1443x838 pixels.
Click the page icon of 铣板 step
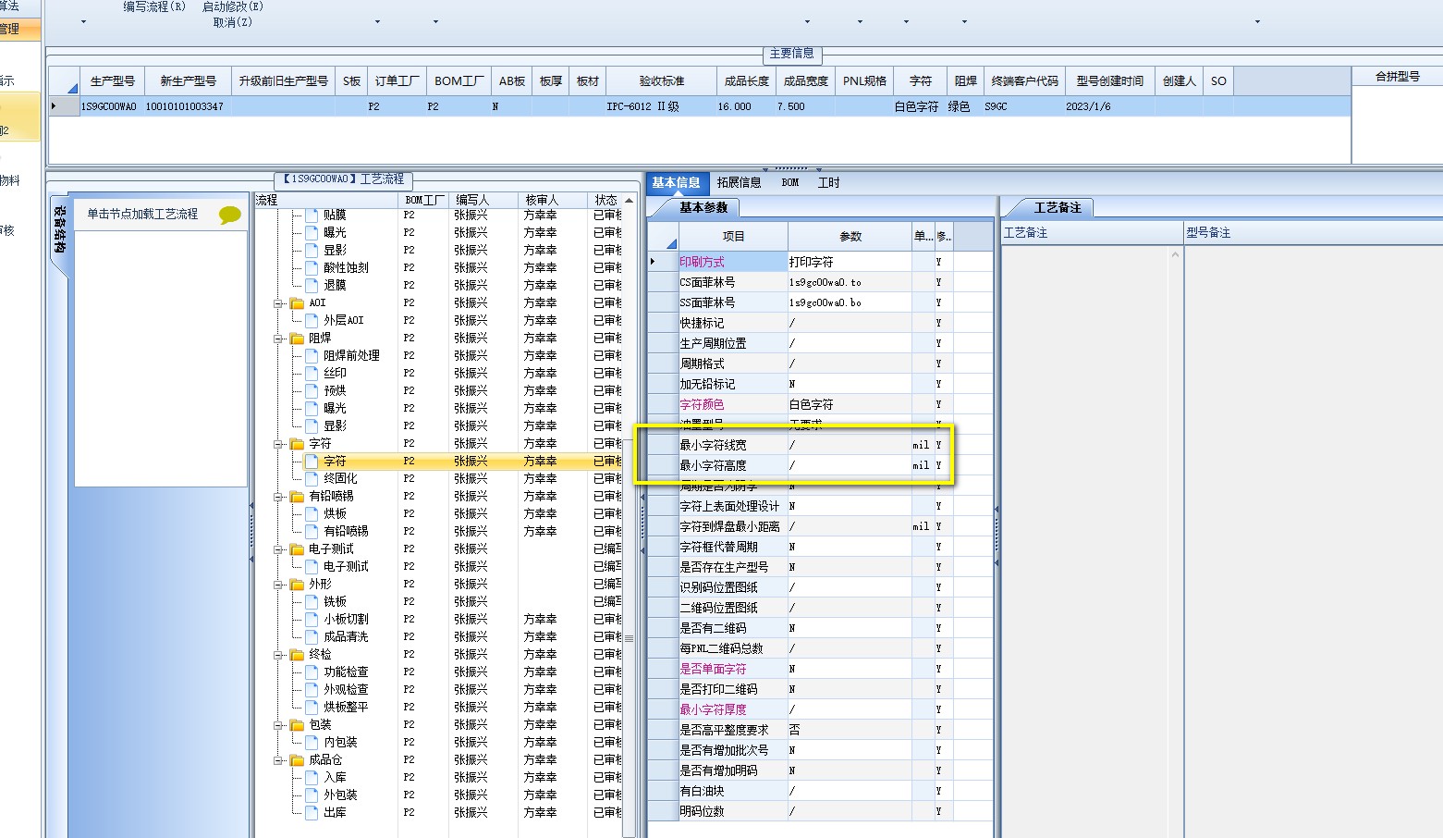[312, 601]
